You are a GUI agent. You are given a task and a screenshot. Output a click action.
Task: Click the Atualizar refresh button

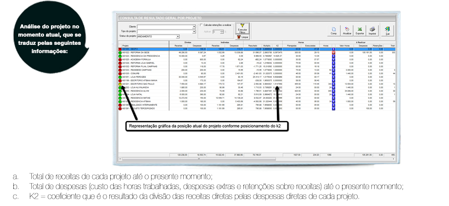point(347,31)
